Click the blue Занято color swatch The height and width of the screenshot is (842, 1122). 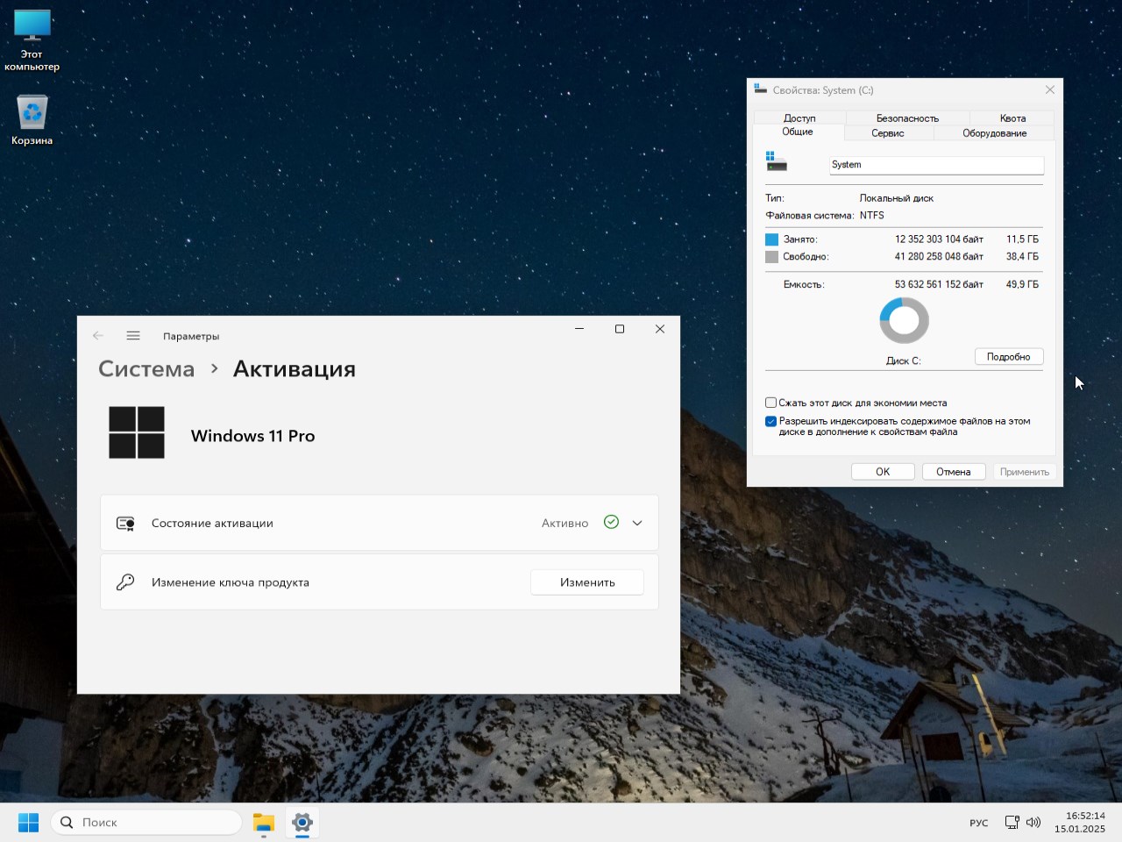[771, 239]
